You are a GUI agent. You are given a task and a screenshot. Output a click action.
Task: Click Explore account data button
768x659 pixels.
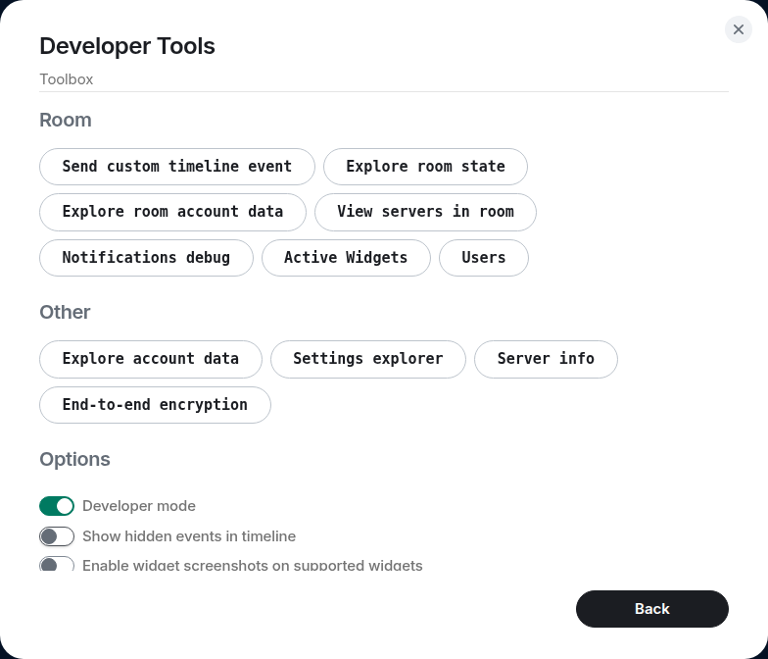pyautogui.click(x=151, y=359)
